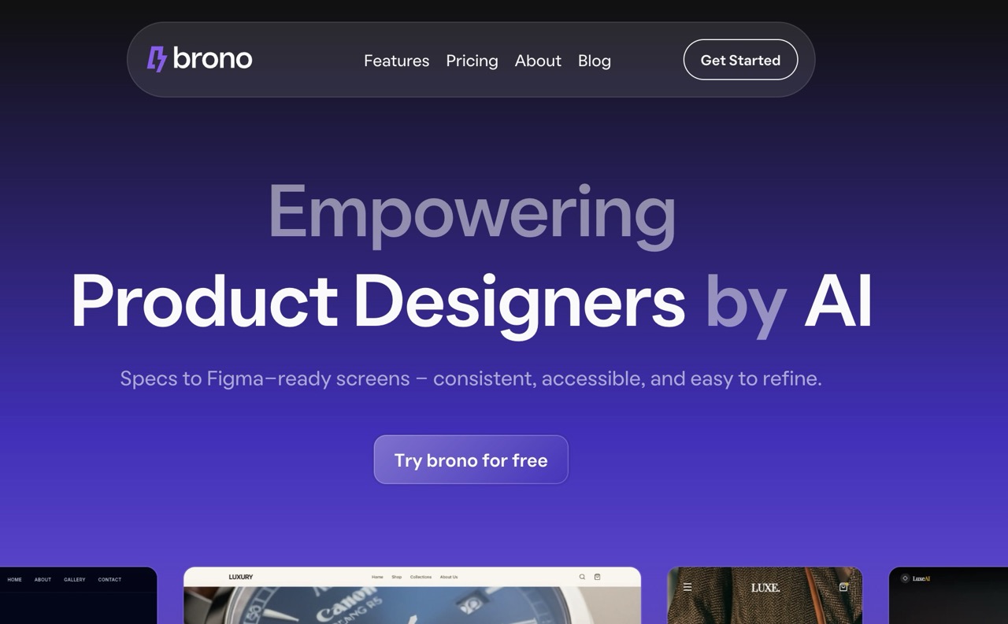This screenshot has height=624, width=1008.
Task: Click the LUXE. title in tweed preview
Action: point(765,587)
